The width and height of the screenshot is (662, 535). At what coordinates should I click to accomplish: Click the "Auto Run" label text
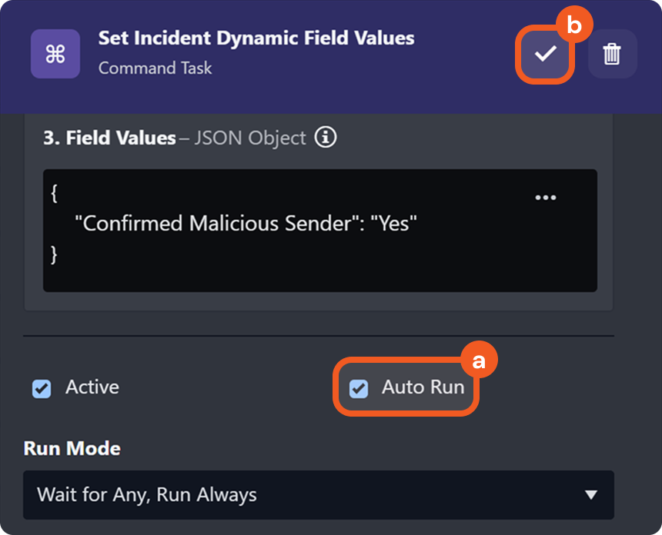pos(423,387)
